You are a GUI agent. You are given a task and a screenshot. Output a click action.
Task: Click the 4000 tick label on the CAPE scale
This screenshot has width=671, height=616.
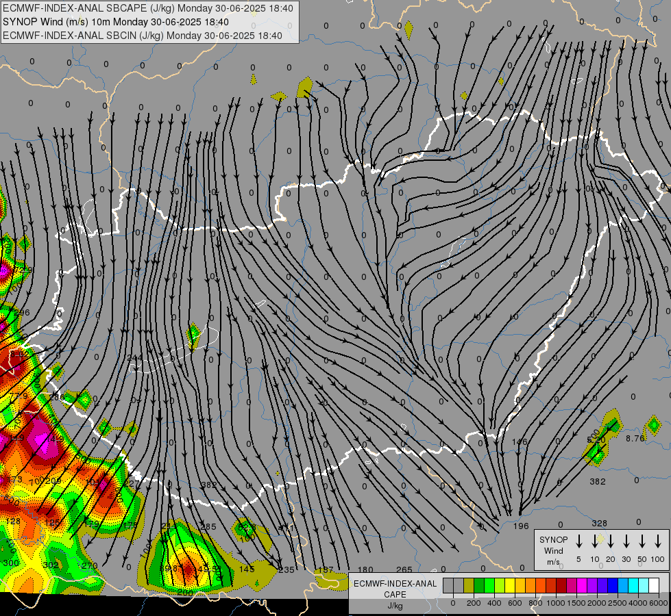(638, 603)
